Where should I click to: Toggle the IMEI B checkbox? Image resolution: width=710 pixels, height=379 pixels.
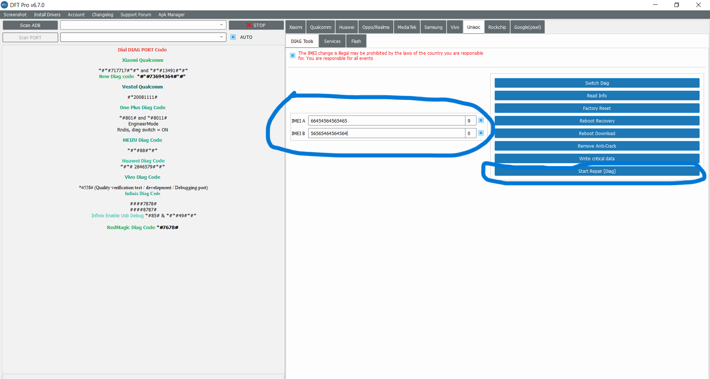tap(481, 133)
